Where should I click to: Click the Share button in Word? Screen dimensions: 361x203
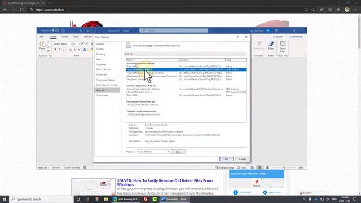click(278, 37)
